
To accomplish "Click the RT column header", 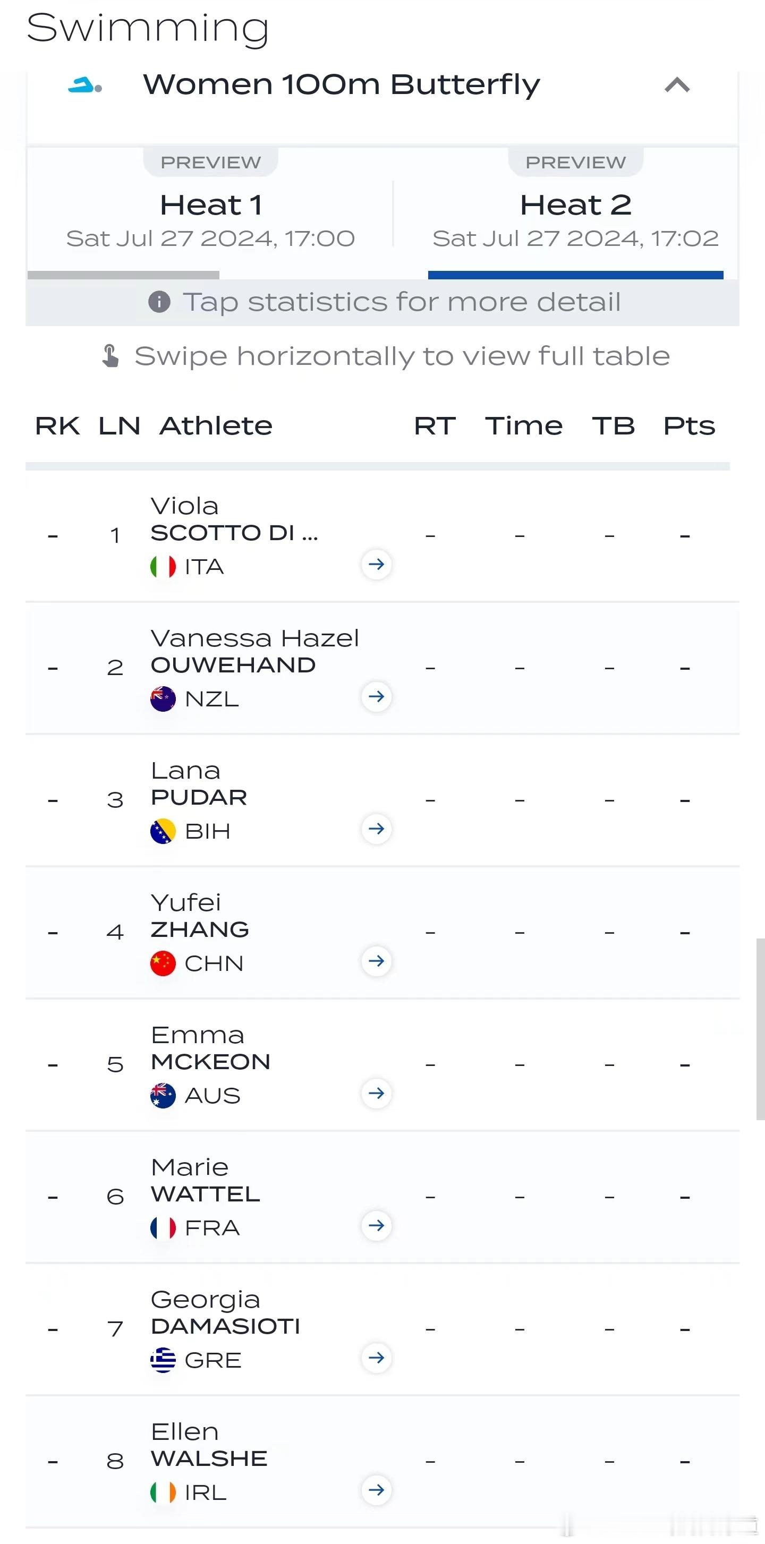I will (435, 426).
